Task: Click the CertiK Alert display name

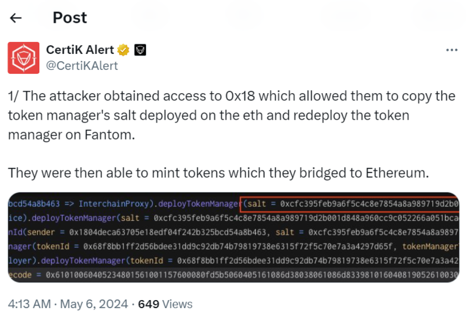Action: 81,49
